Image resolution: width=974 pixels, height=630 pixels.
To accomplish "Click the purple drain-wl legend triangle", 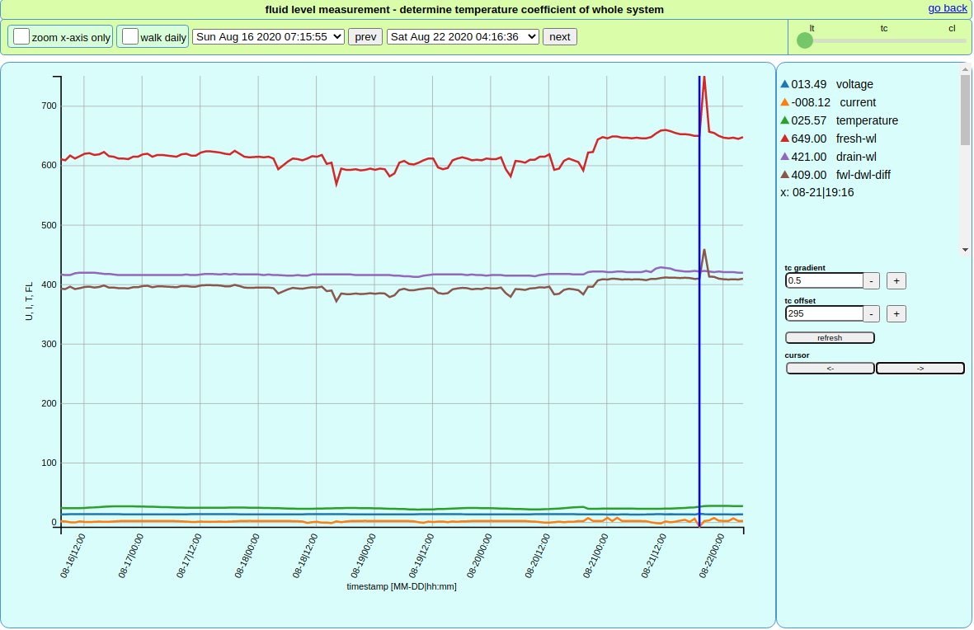I will pos(784,157).
